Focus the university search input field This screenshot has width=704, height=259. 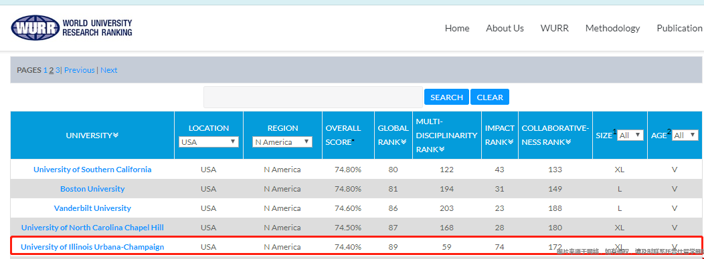point(313,97)
